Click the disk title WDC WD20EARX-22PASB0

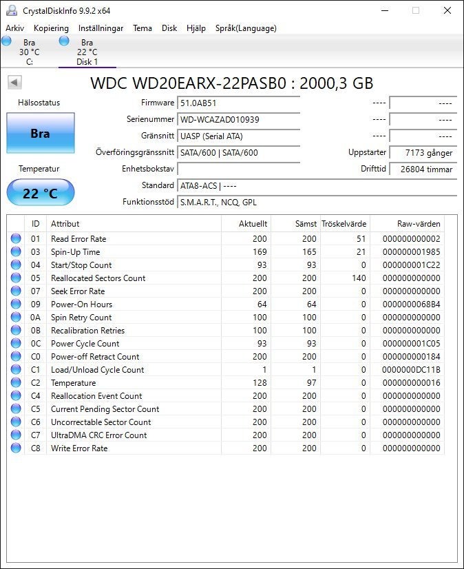pyautogui.click(x=189, y=83)
